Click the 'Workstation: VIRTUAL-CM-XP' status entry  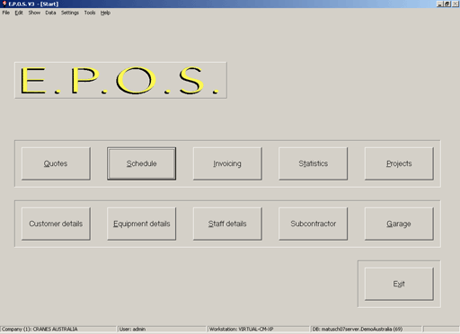(x=258, y=330)
